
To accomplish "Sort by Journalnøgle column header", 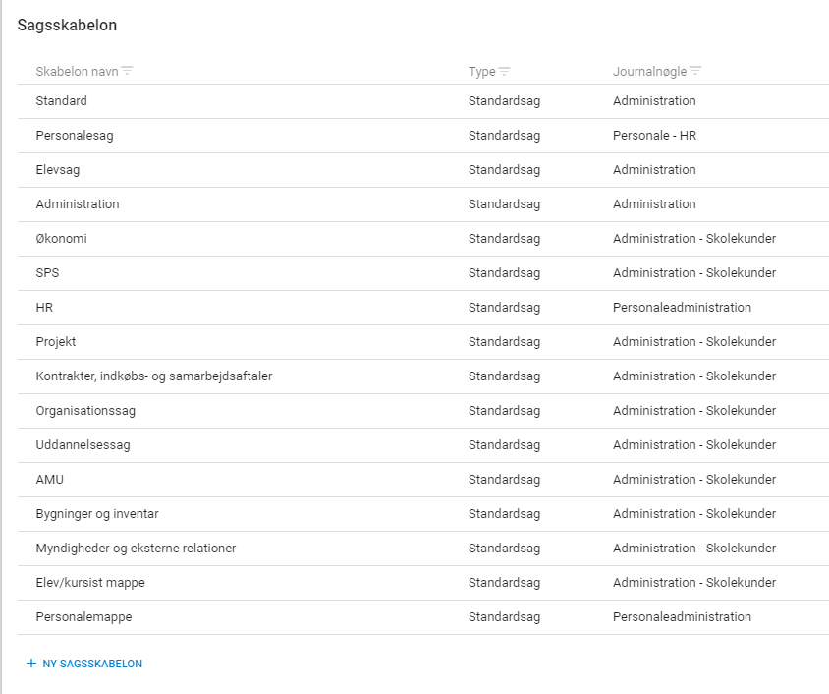I will [x=650, y=72].
